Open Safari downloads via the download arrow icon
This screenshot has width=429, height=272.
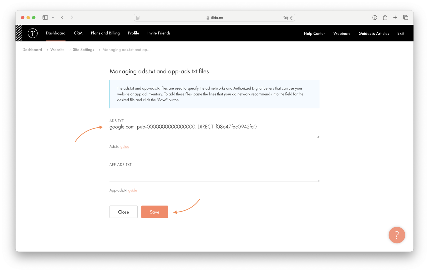375,18
